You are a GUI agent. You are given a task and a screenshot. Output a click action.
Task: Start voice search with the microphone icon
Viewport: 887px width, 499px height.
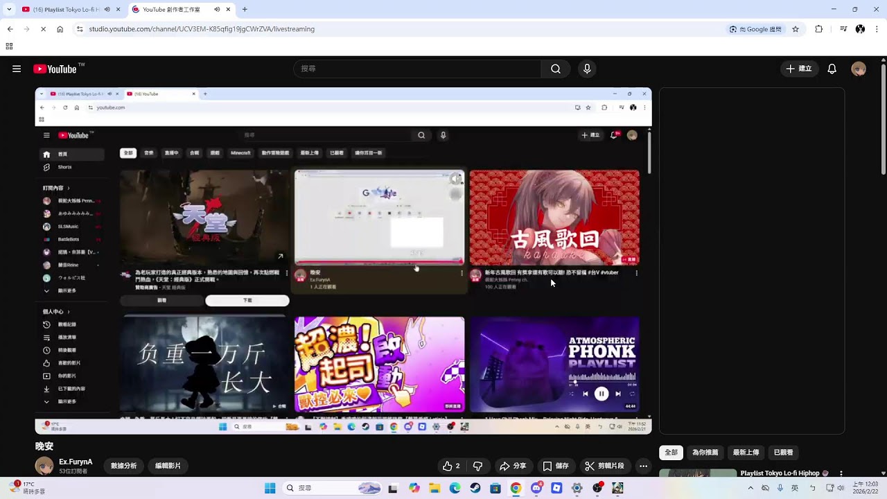click(x=587, y=69)
